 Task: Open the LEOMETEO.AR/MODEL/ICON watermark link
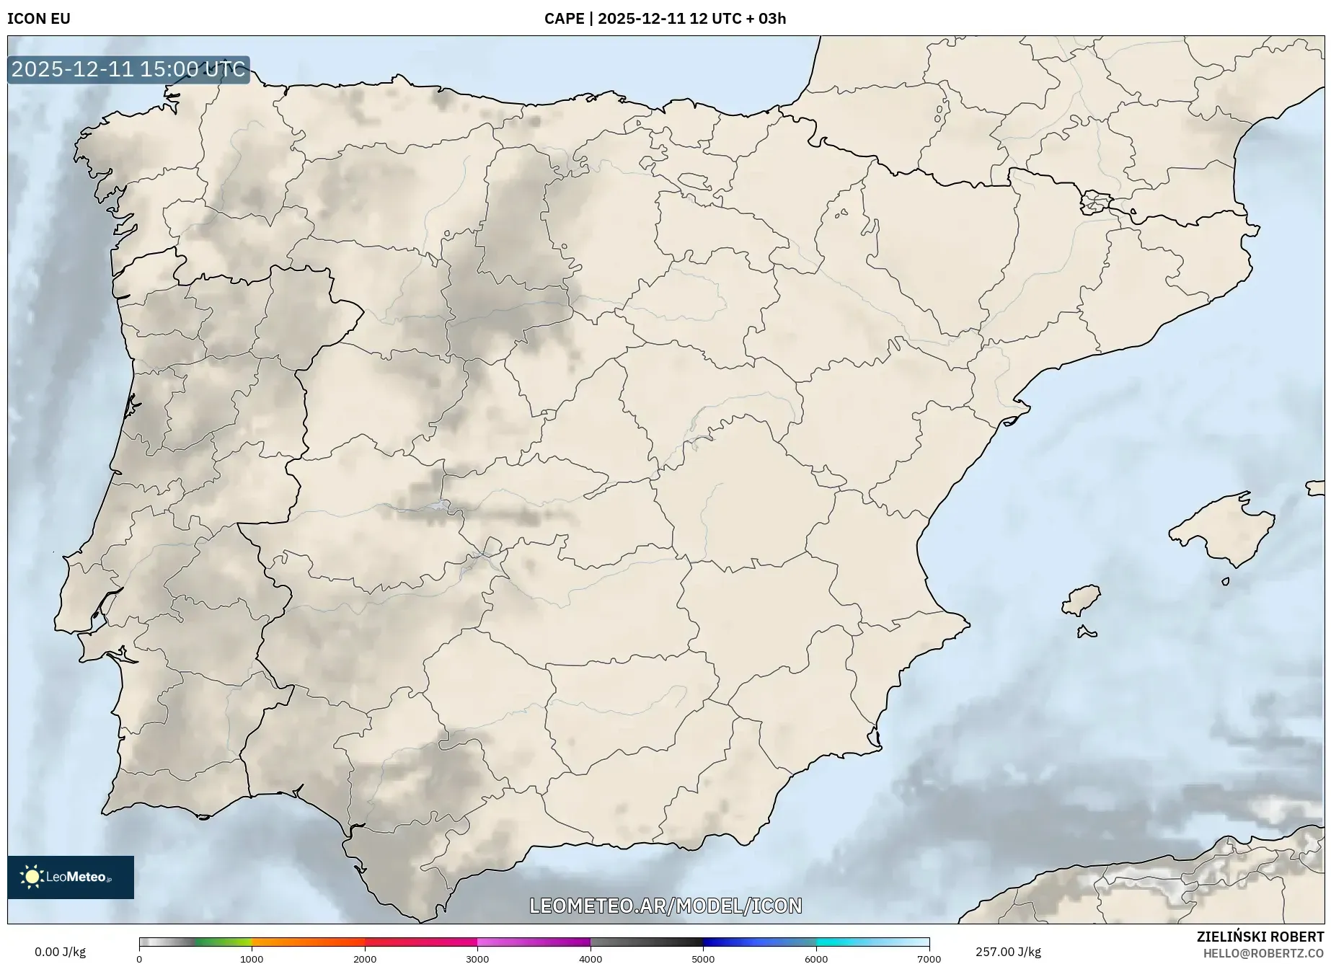coord(665,906)
